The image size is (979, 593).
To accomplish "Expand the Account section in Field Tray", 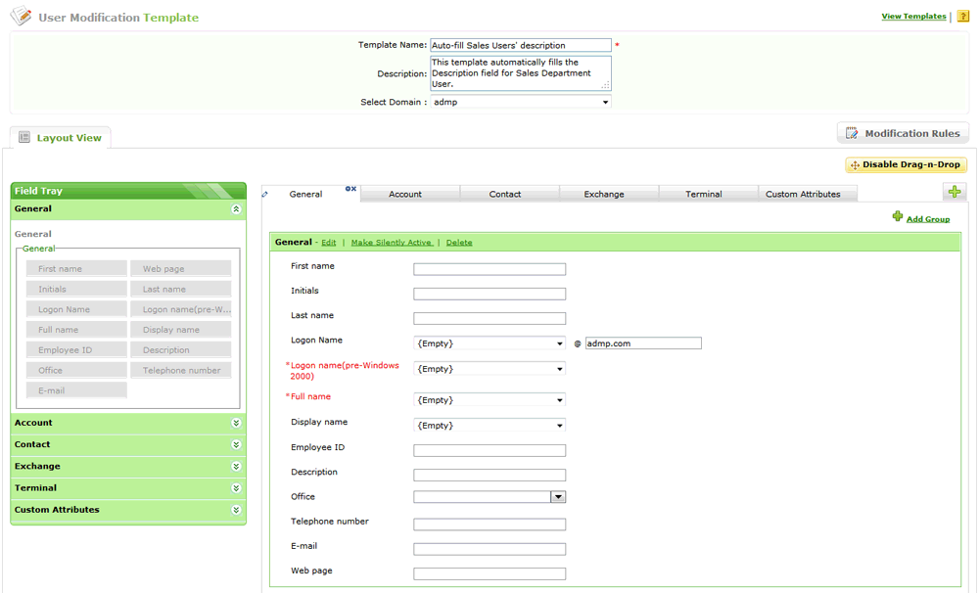I will click(x=236, y=424).
